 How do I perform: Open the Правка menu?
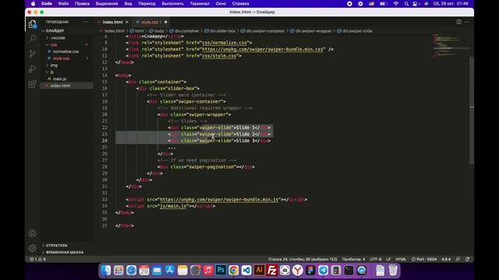tap(82, 4)
